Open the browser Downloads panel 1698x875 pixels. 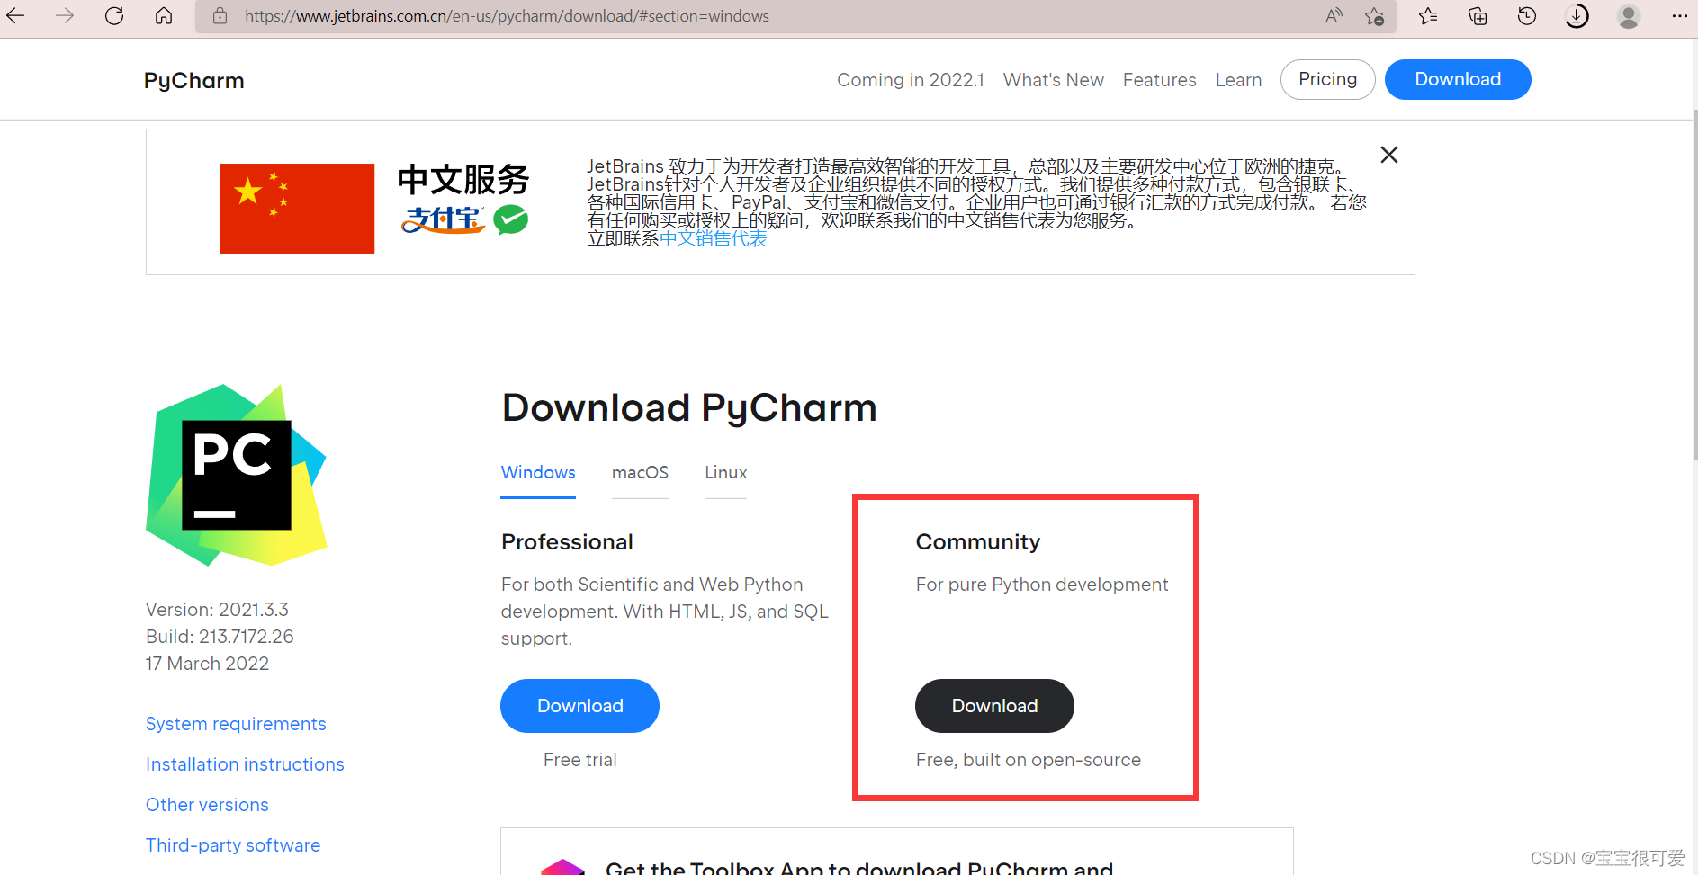point(1577,15)
